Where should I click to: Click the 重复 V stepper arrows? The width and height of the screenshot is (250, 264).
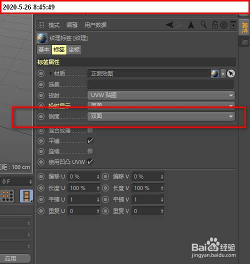coord(162,211)
